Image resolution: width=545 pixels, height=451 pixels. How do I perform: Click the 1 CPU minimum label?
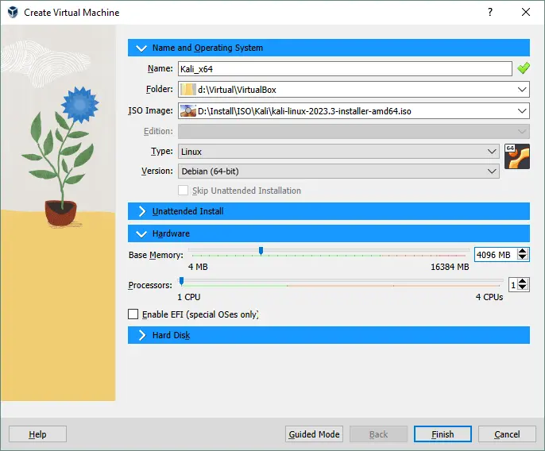(189, 297)
